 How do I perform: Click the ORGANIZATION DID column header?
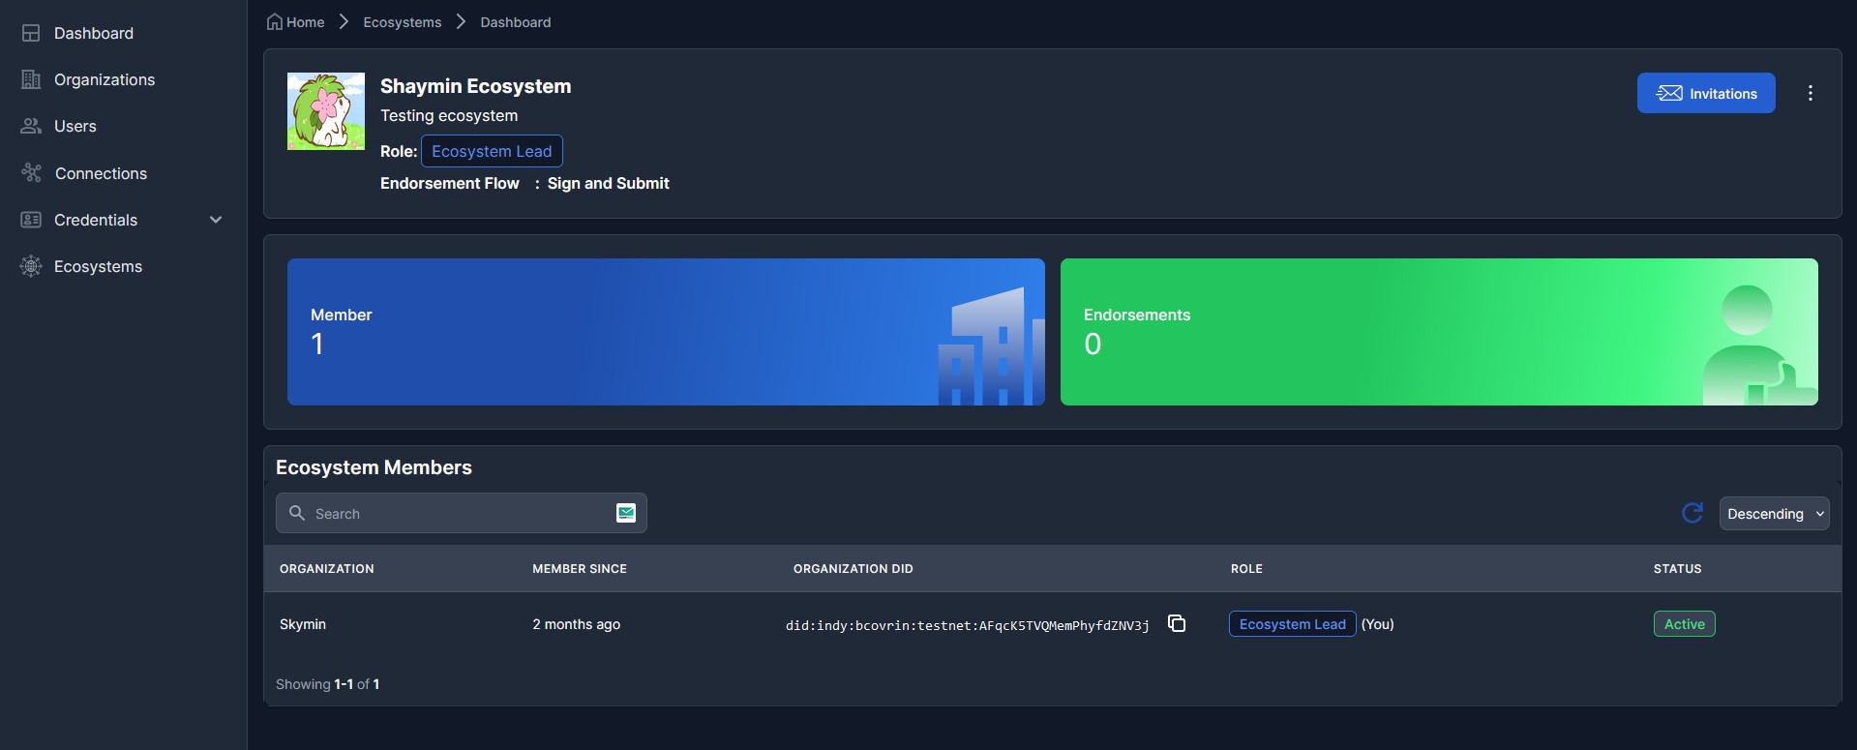[x=854, y=569]
